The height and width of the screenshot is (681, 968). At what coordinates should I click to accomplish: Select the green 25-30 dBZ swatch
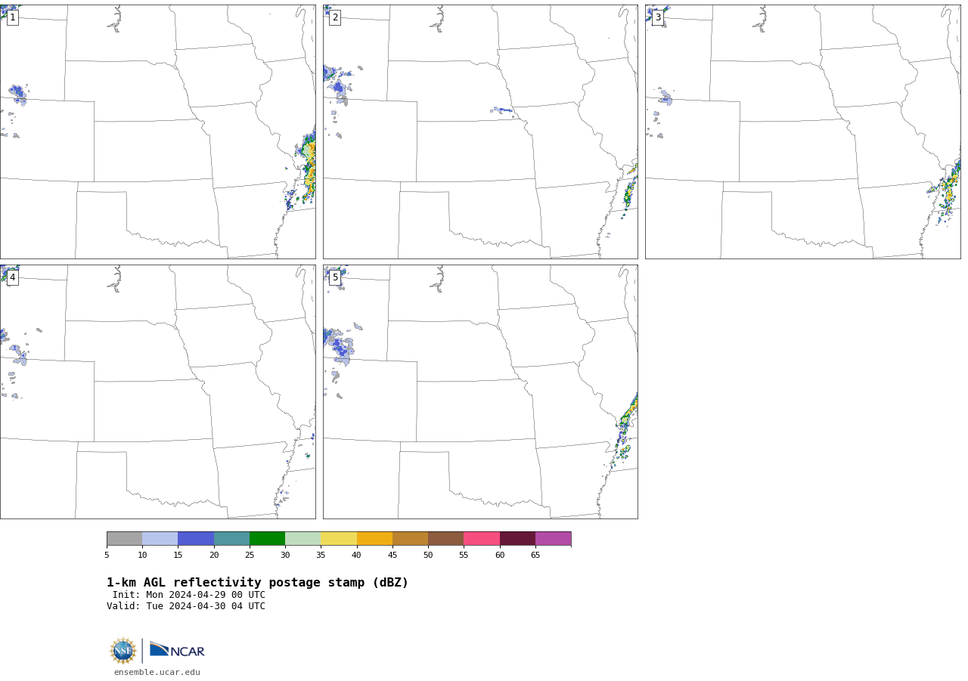pyautogui.click(x=267, y=538)
